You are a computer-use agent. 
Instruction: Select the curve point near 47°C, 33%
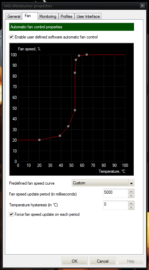point(68,126)
